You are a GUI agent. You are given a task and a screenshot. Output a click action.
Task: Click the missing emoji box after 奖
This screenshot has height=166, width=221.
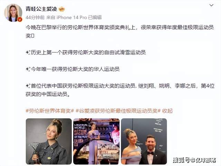tap(32, 36)
